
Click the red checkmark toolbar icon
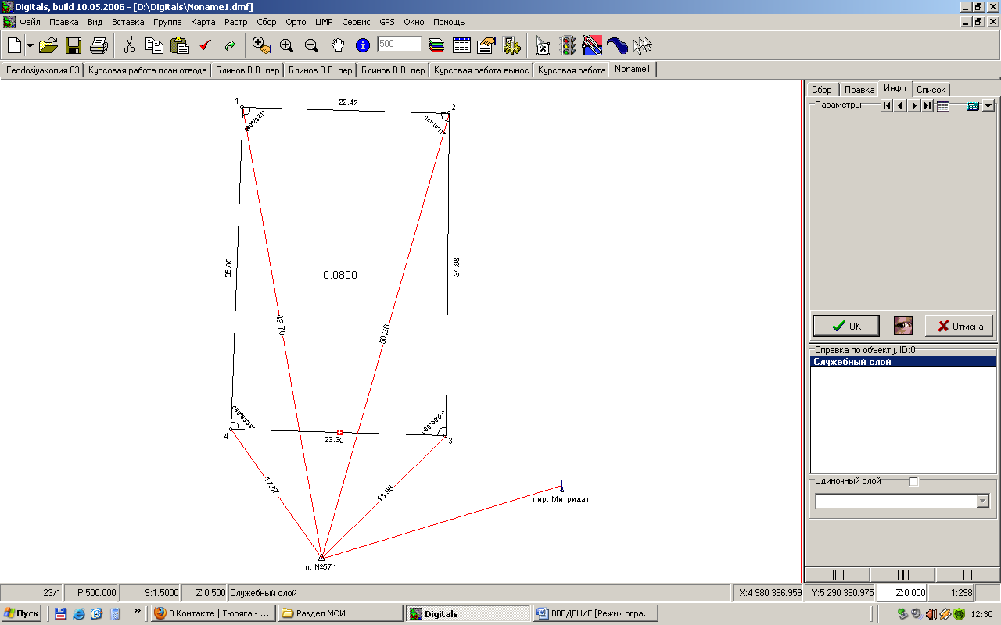tap(205, 45)
